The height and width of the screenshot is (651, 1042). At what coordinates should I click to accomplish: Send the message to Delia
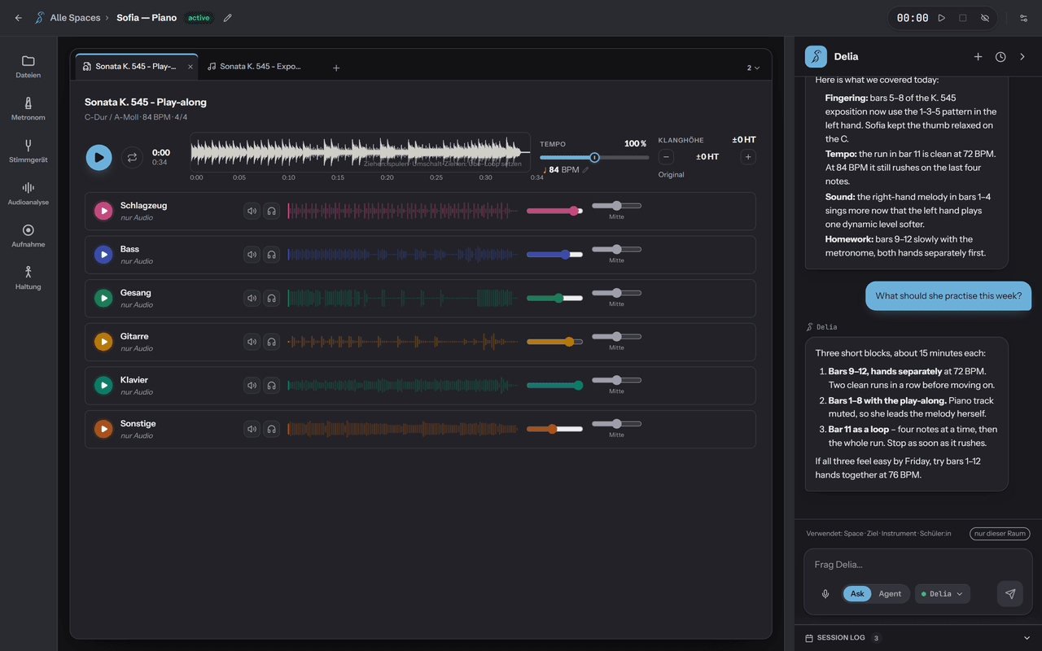tap(1010, 594)
